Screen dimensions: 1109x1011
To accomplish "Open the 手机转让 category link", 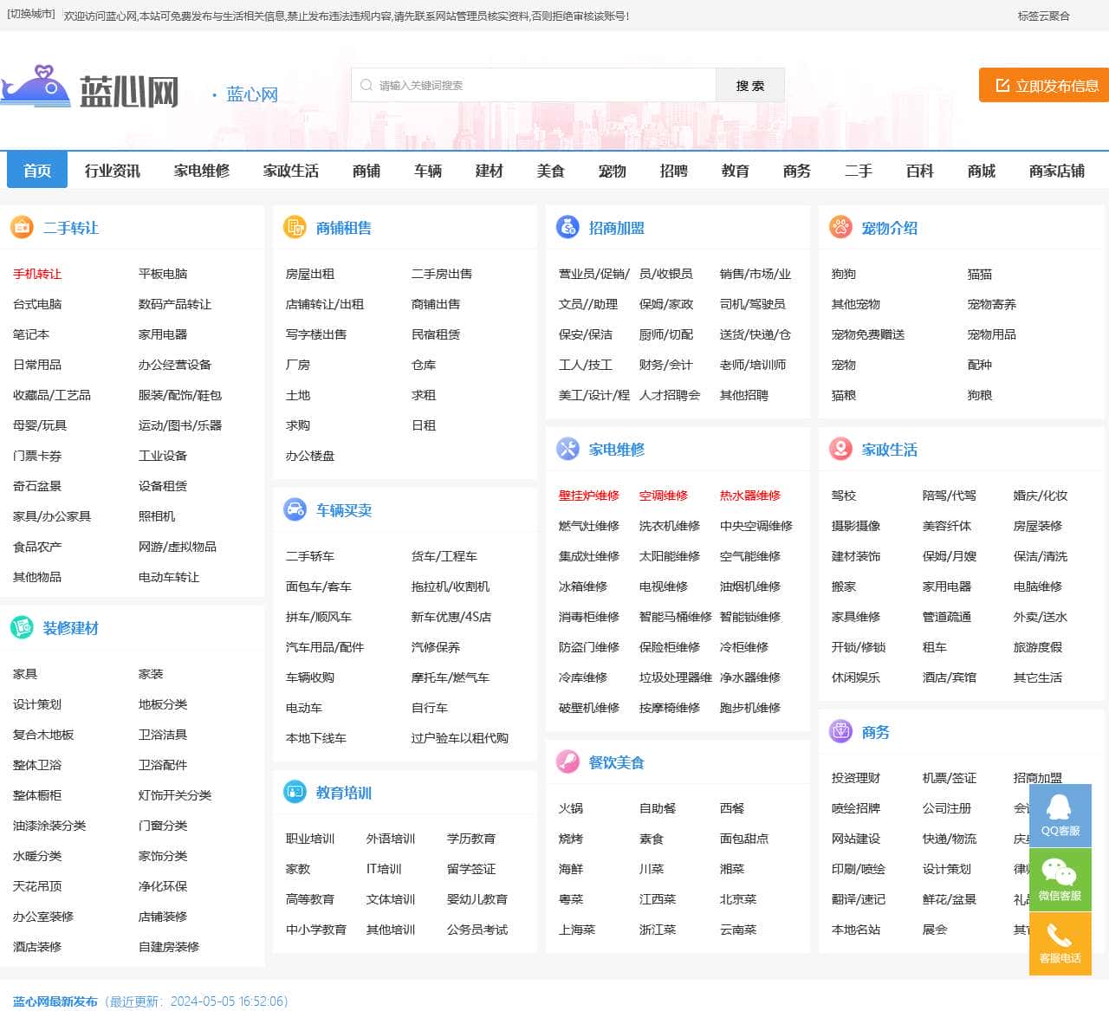I will tap(37, 274).
